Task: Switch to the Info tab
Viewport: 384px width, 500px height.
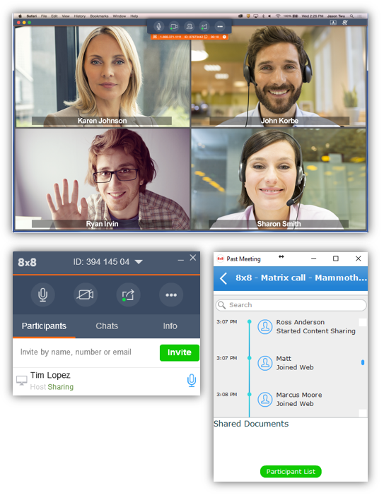Action: 170,326
